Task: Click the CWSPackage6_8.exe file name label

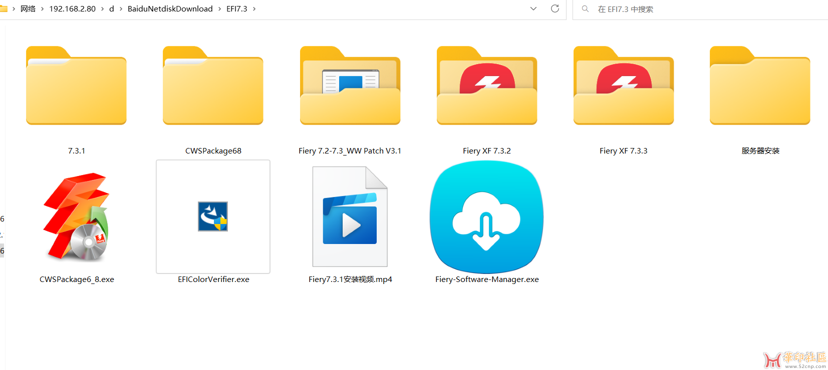Action: pos(77,279)
